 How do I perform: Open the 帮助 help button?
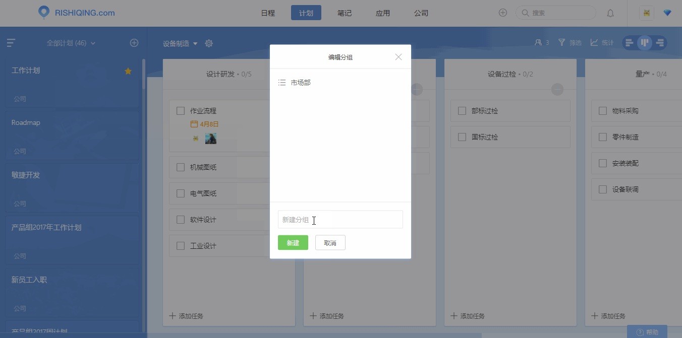click(x=647, y=332)
